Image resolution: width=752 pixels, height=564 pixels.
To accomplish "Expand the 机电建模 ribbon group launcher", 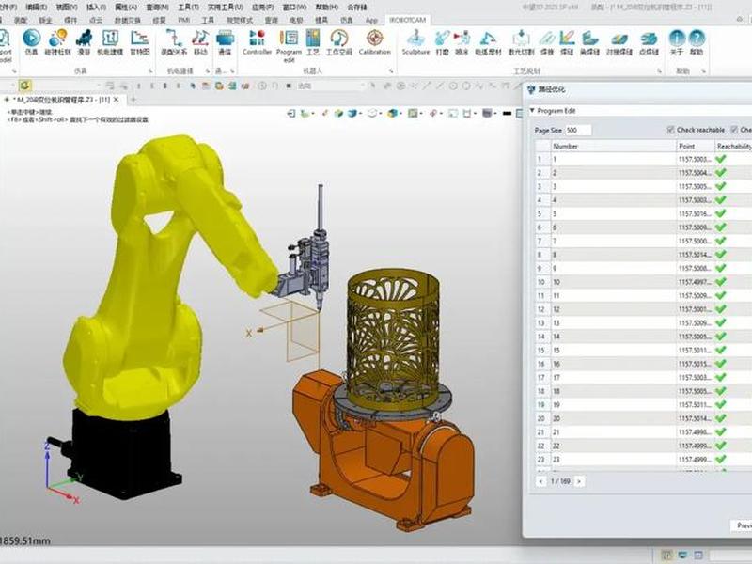I will point(207,71).
